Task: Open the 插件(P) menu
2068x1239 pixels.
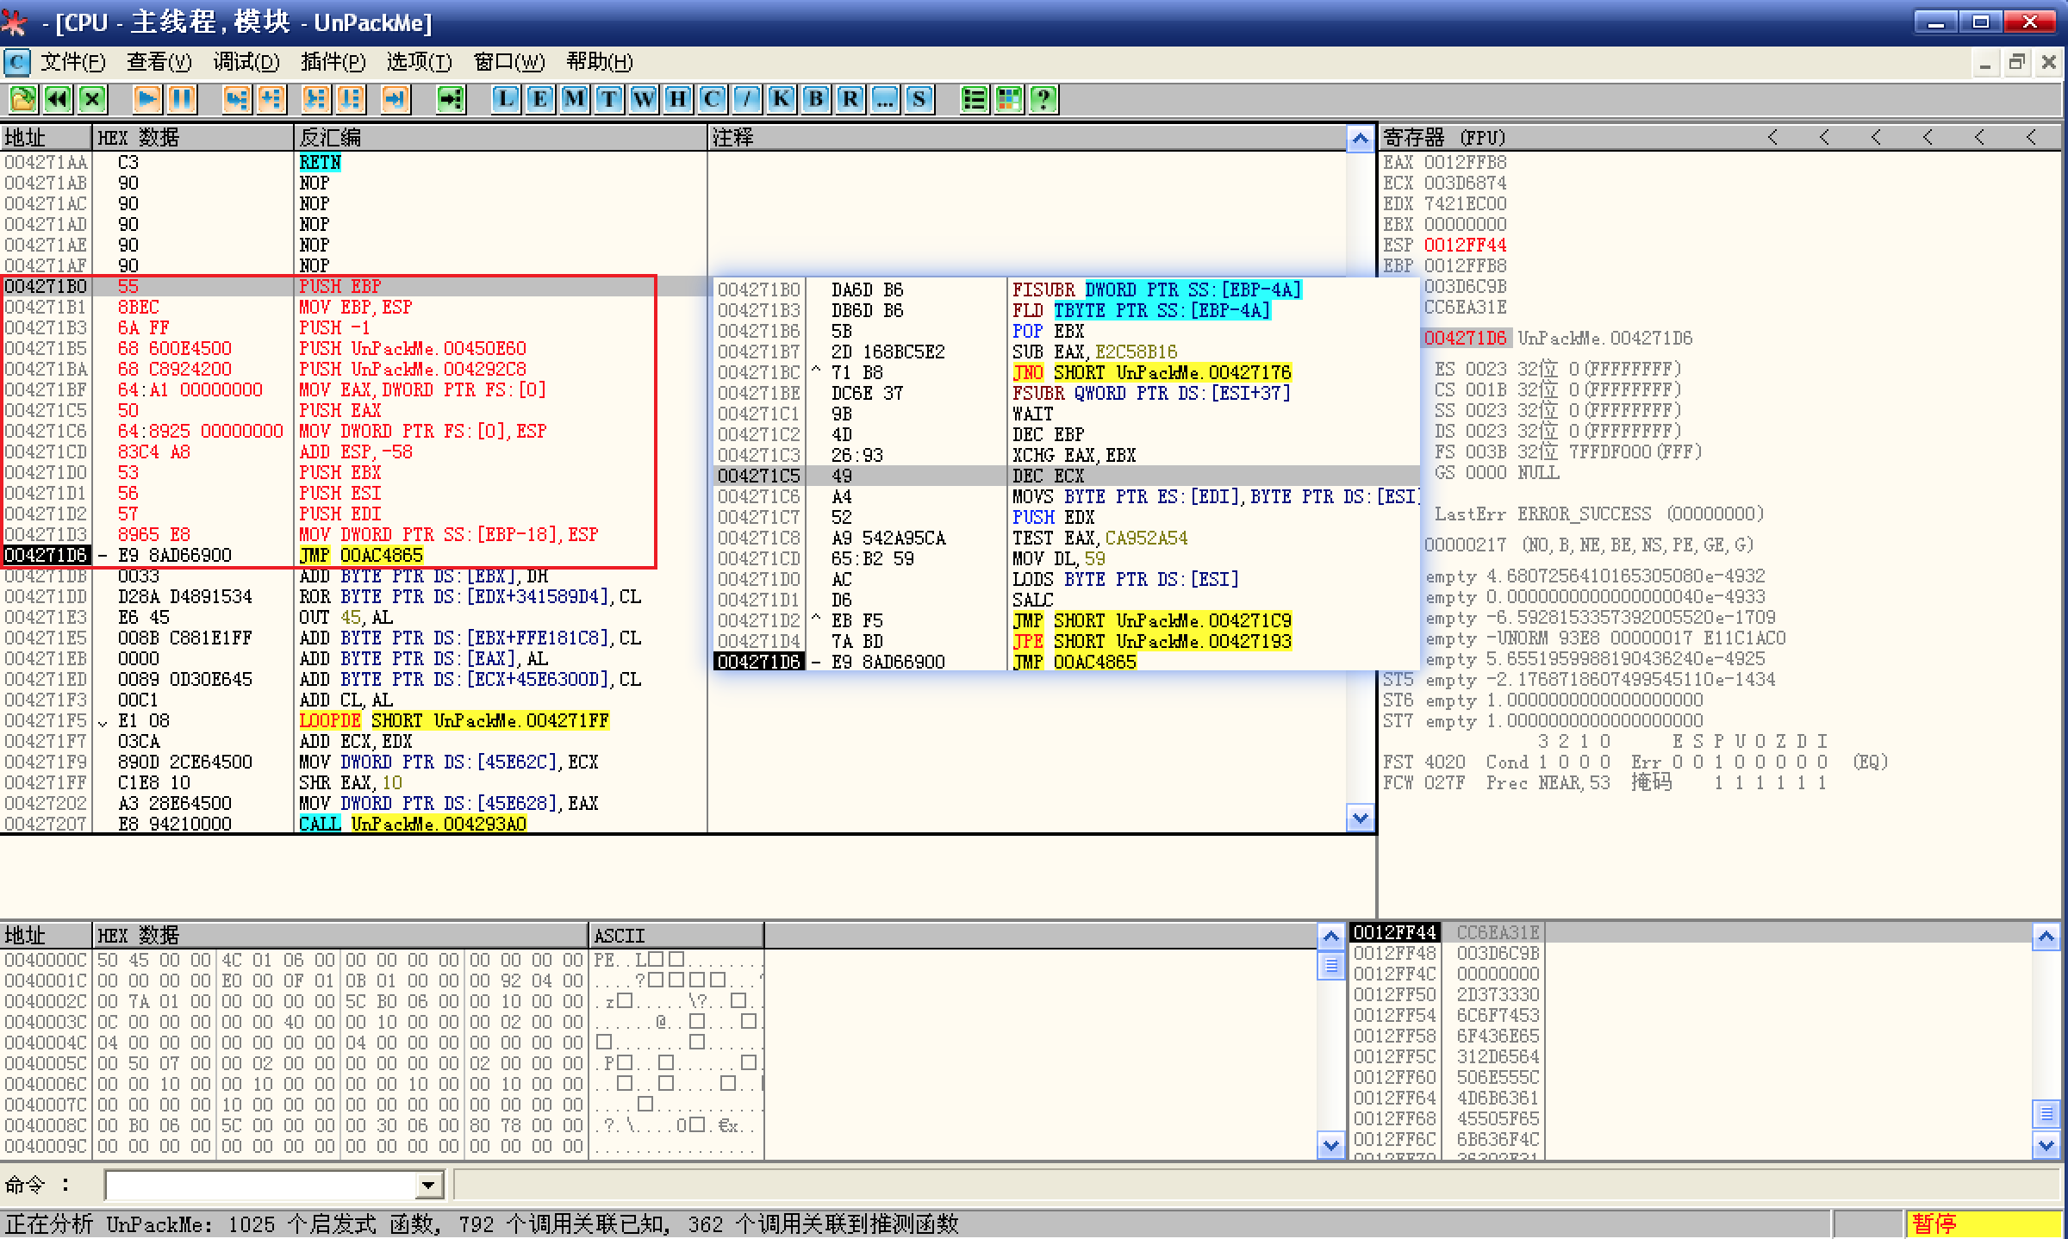Action: pos(333,62)
